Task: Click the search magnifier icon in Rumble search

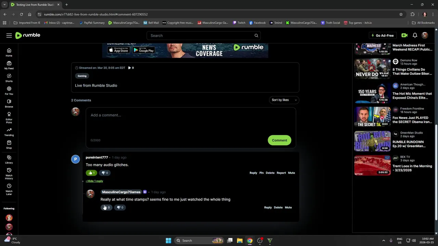Action: [x=256, y=36]
